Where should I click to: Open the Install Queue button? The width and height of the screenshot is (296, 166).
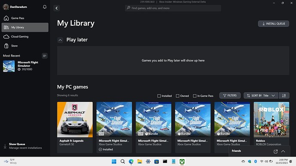273,24
